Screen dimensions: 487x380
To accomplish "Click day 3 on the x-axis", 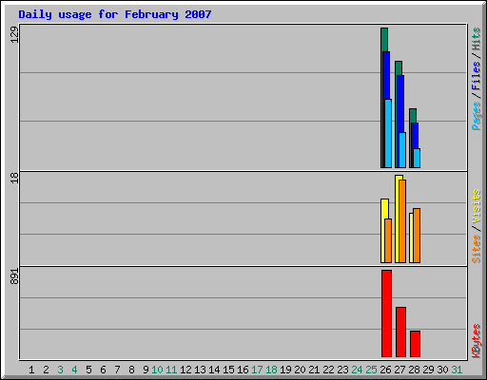I will tap(60, 370).
